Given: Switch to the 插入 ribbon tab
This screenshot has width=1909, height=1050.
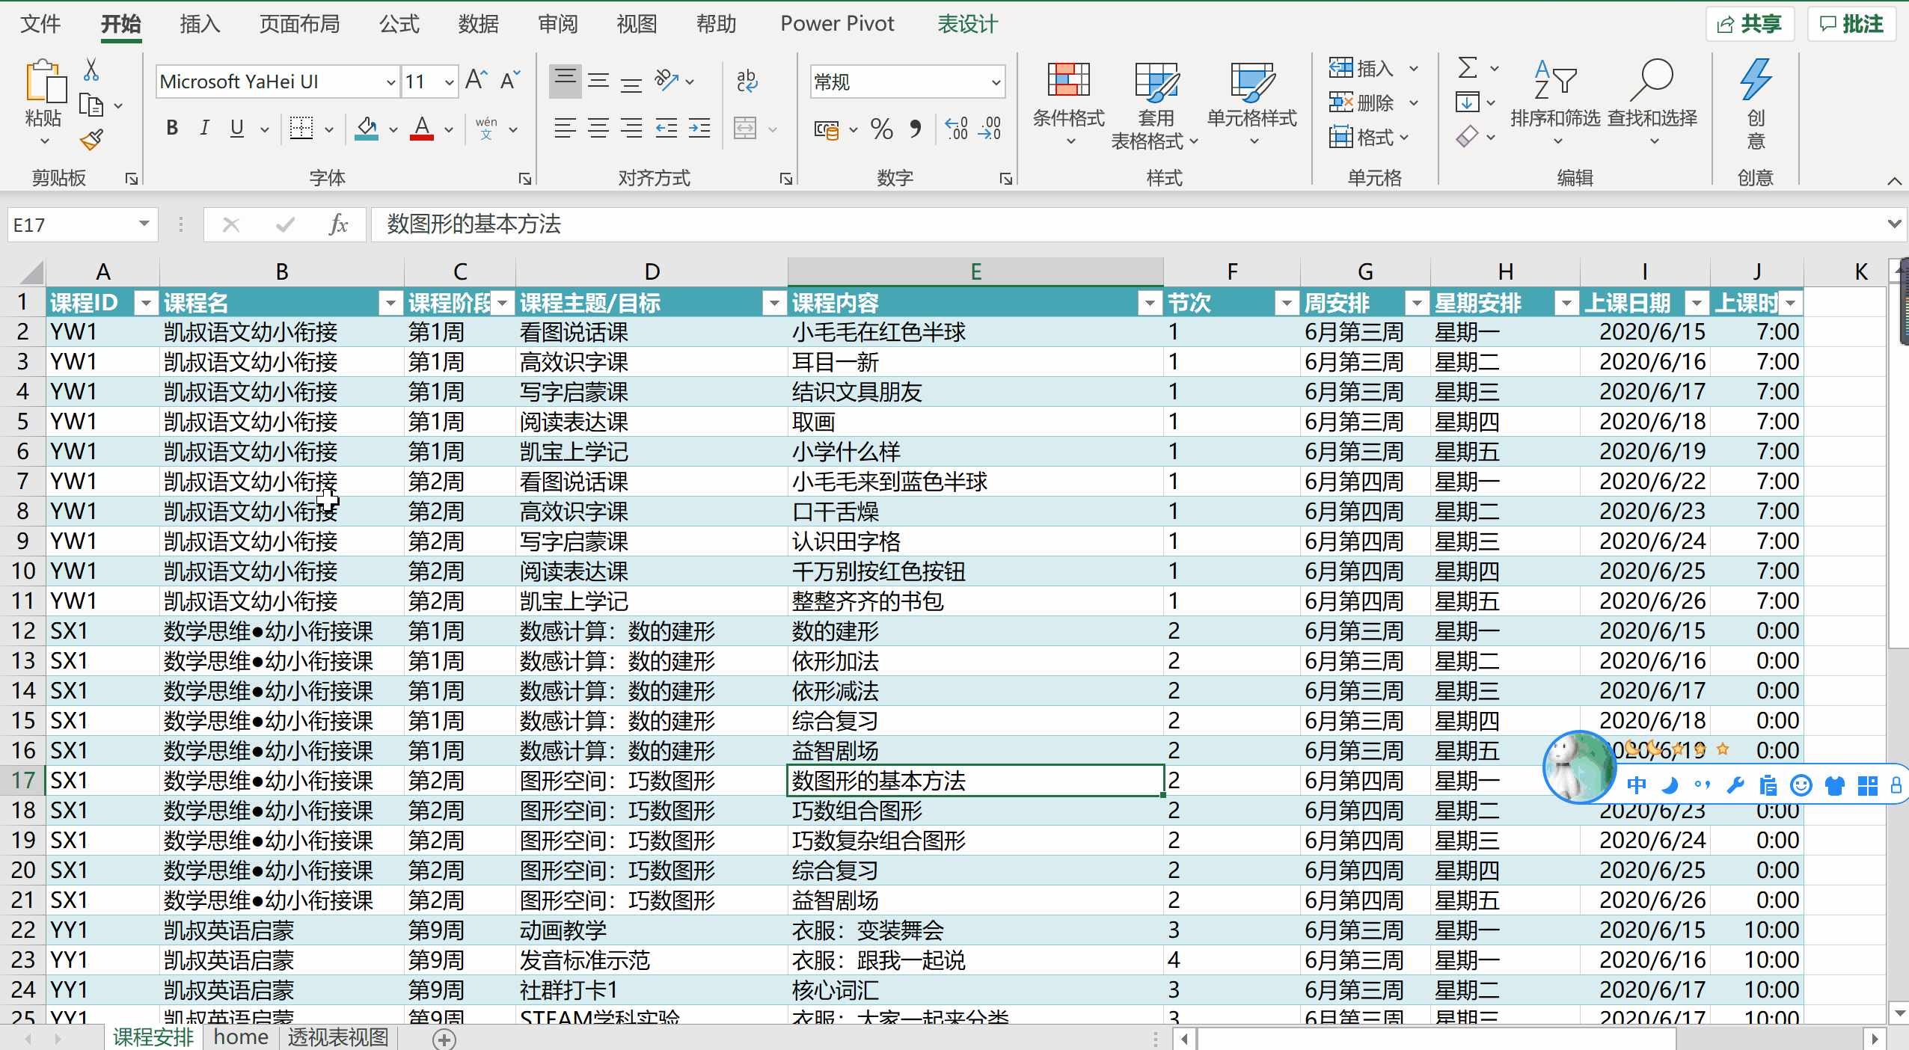Looking at the screenshot, I should (x=200, y=24).
